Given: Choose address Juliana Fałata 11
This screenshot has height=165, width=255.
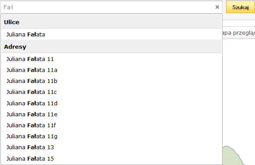Looking at the screenshot, I should 111,59.
